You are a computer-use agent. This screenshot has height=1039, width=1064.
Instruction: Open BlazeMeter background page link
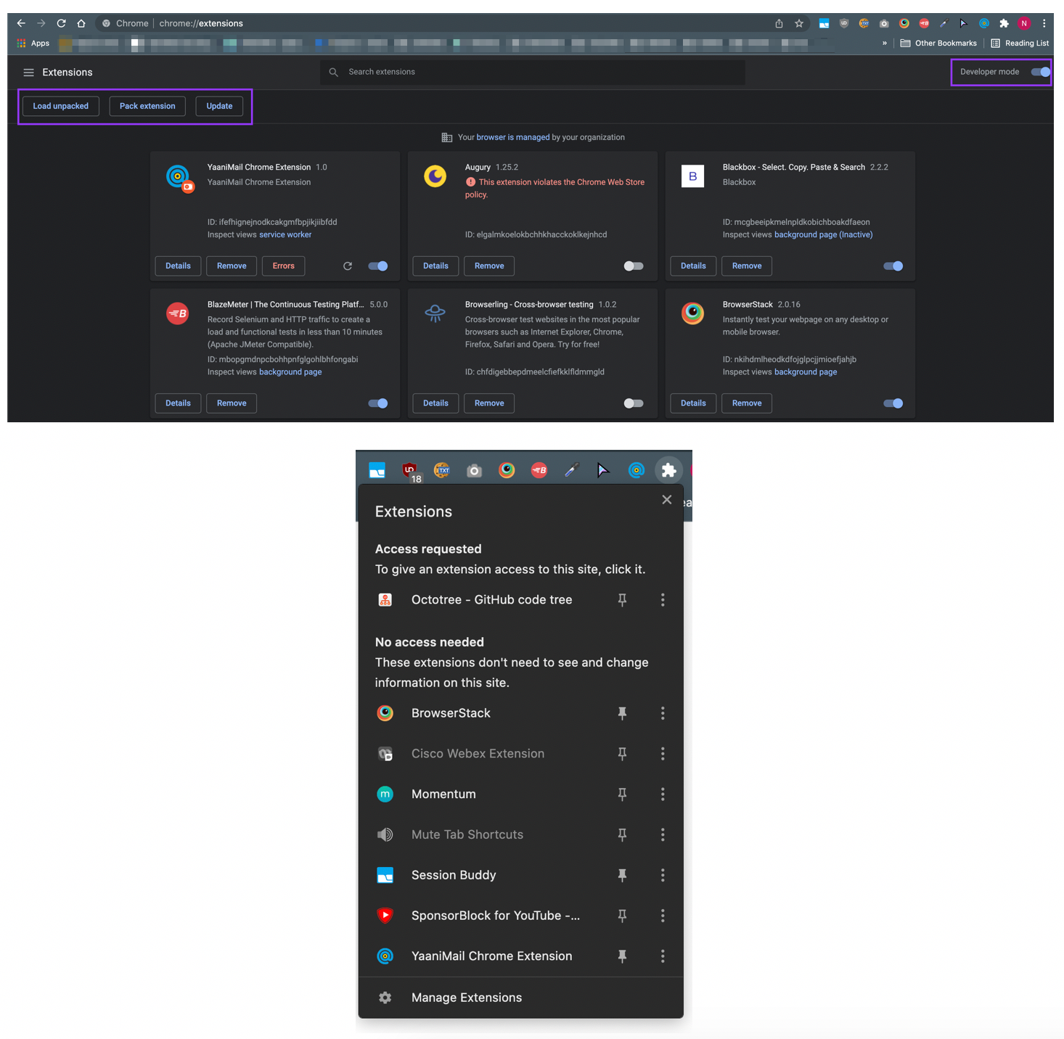[290, 372]
